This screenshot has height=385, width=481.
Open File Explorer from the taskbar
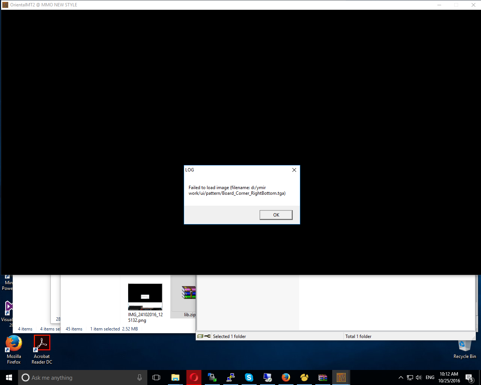coord(175,377)
